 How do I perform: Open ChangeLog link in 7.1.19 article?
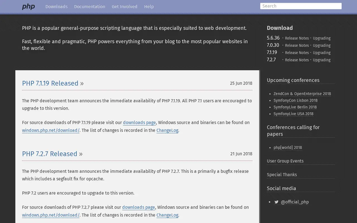[167, 130]
